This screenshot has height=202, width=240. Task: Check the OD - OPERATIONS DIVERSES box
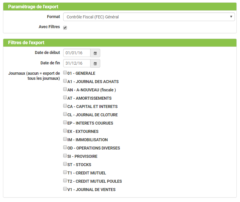65,147
